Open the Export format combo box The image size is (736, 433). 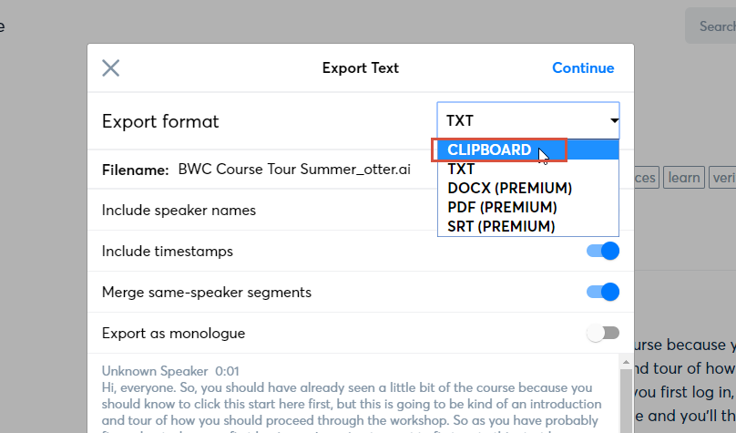[x=527, y=120]
